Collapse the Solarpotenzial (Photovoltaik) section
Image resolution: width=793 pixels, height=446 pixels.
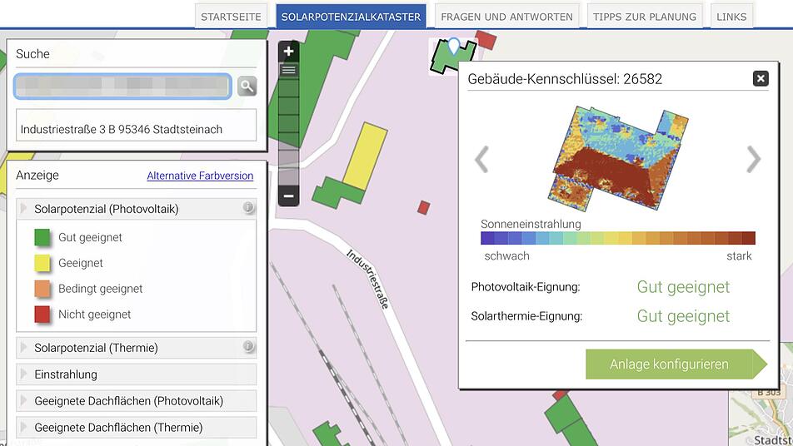click(136, 209)
